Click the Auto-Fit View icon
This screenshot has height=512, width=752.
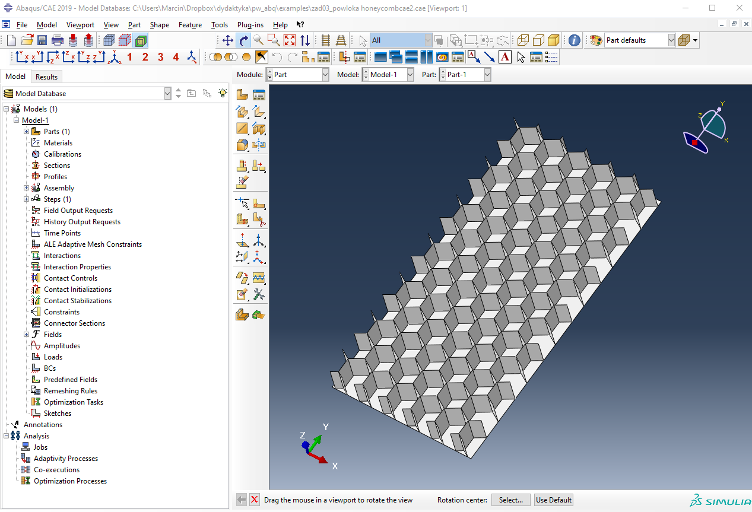(290, 40)
